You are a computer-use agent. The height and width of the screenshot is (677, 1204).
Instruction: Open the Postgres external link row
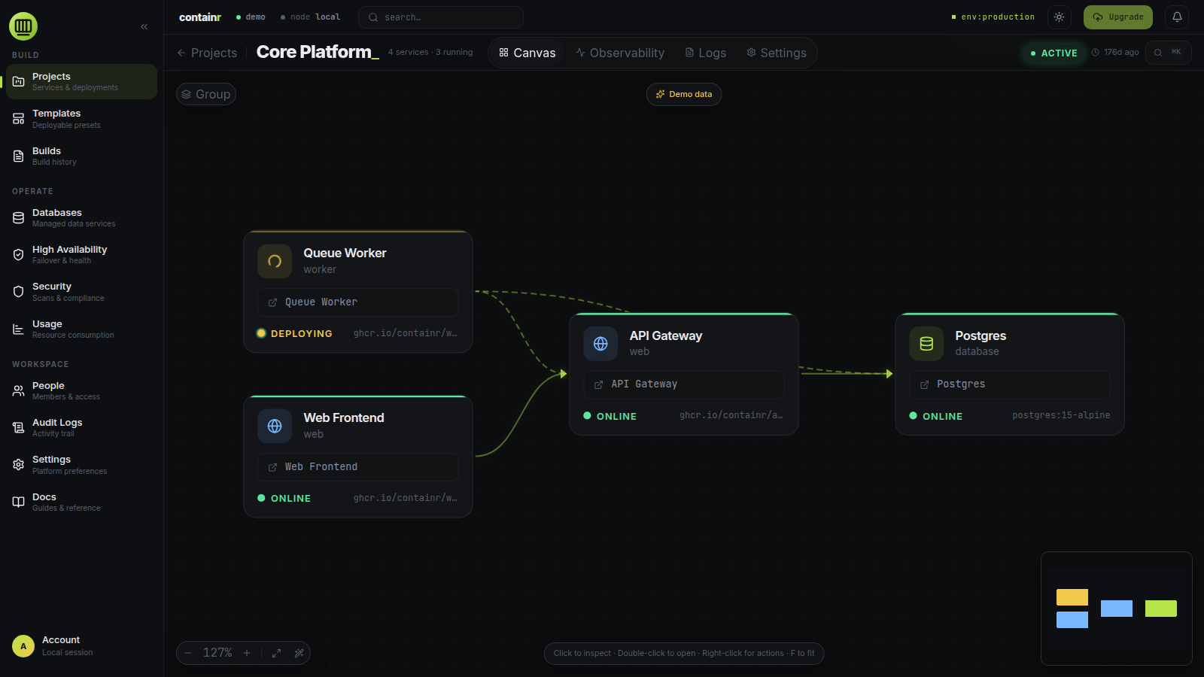(1010, 384)
